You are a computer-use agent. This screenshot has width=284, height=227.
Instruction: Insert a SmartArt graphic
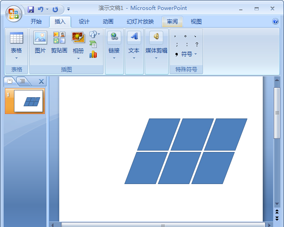pyautogui.click(x=93, y=44)
